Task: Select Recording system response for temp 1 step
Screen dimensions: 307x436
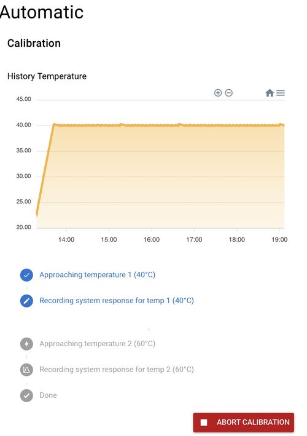Action: coord(117,301)
